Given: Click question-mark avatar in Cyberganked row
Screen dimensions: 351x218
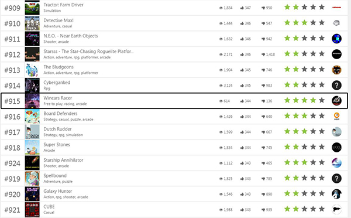Looking at the screenshot, I should [336, 85].
